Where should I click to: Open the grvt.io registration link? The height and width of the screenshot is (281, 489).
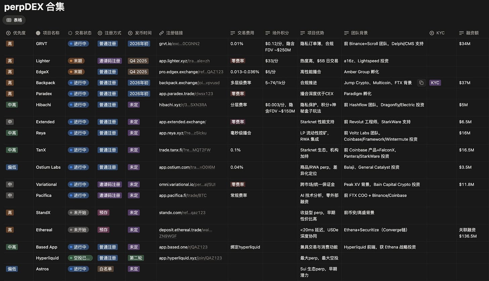[179, 44]
